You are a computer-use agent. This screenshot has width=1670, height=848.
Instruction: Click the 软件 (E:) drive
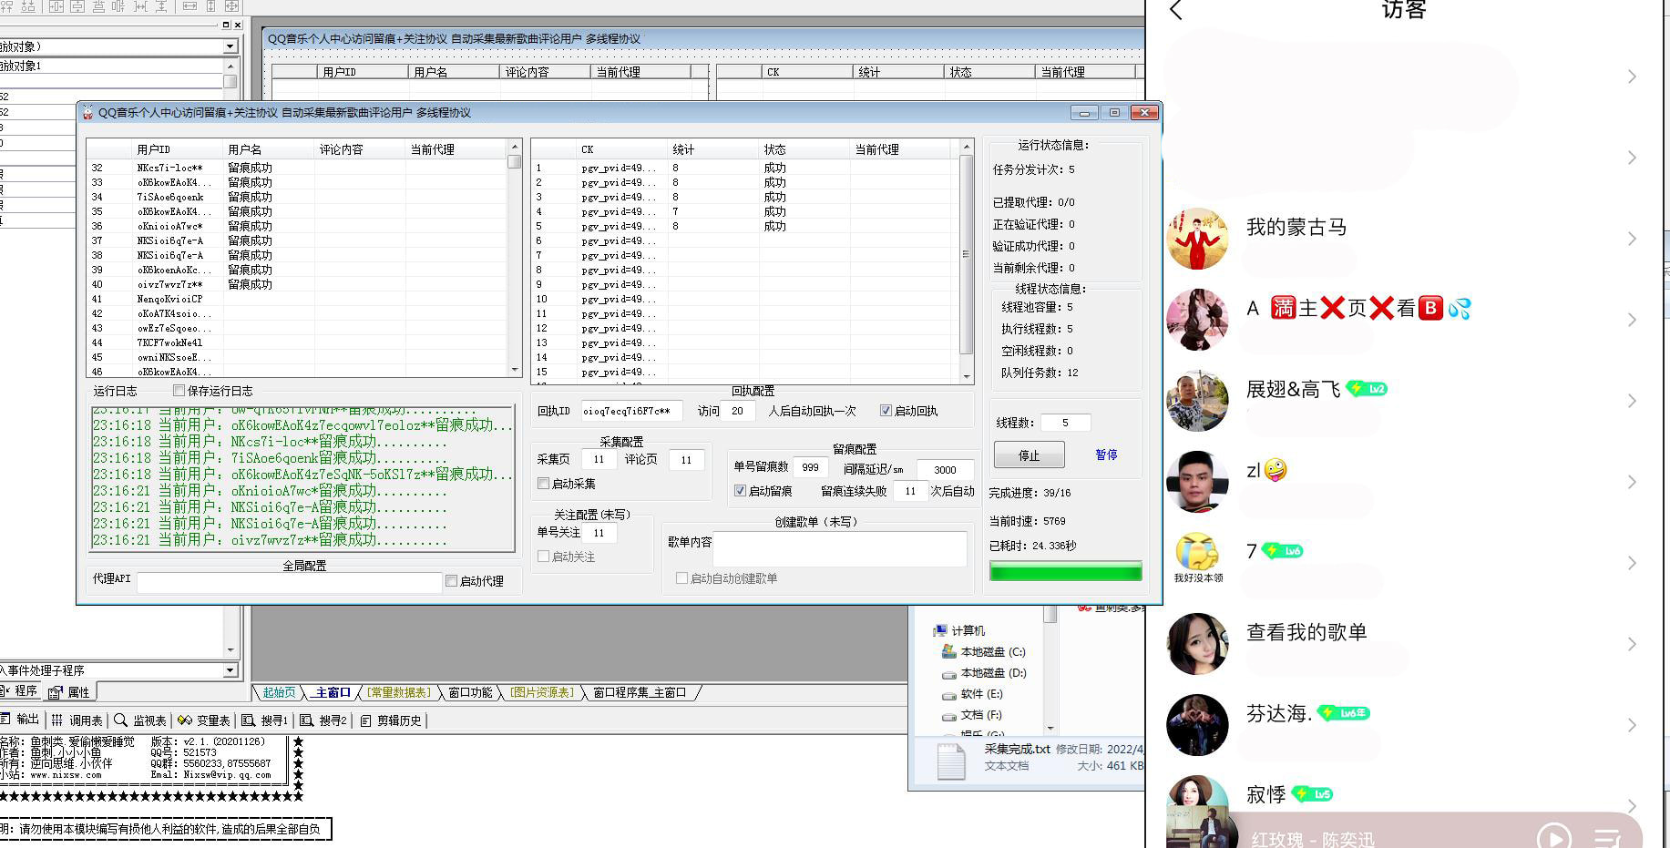(972, 694)
